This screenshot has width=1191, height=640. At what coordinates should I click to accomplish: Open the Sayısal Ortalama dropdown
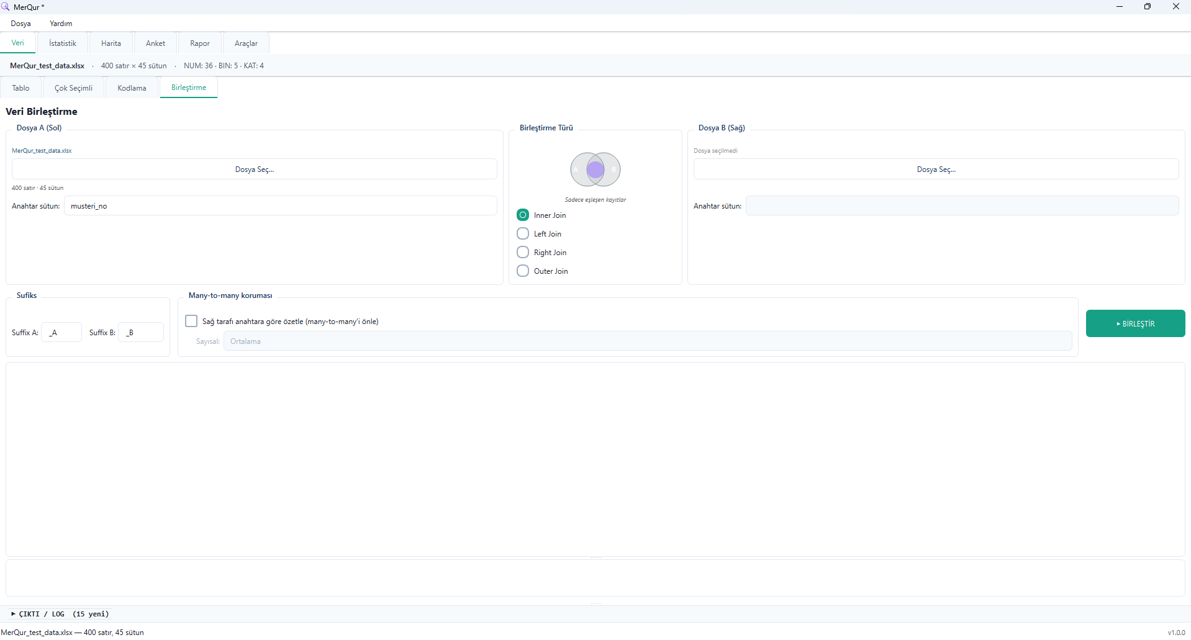coord(648,341)
